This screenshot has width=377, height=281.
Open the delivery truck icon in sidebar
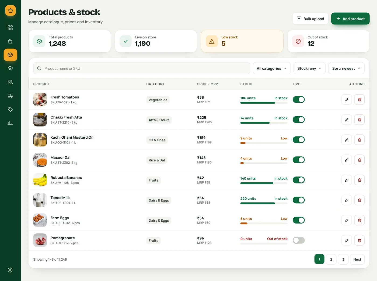click(x=10, y=96)
